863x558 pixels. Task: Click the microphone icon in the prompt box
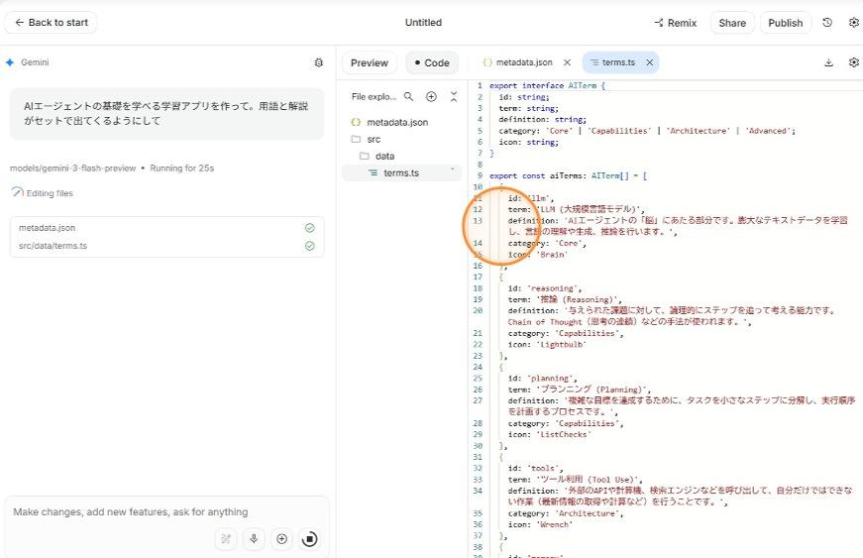tap(255, 538)
